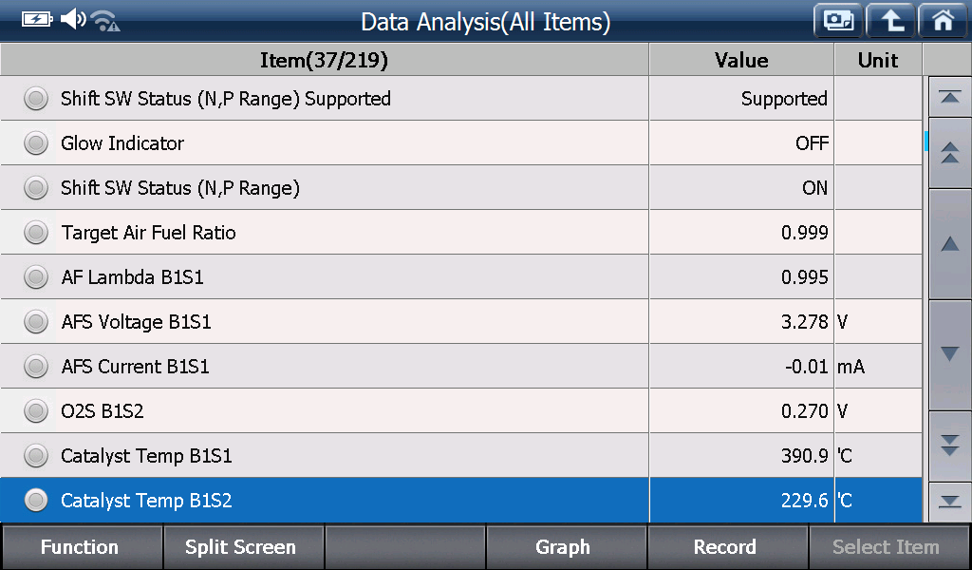Select the Catalyst Temp B1S1 row

point(461,456)
